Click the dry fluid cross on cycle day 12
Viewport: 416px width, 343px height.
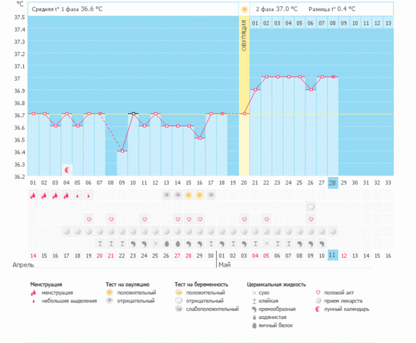pos(155,243)
